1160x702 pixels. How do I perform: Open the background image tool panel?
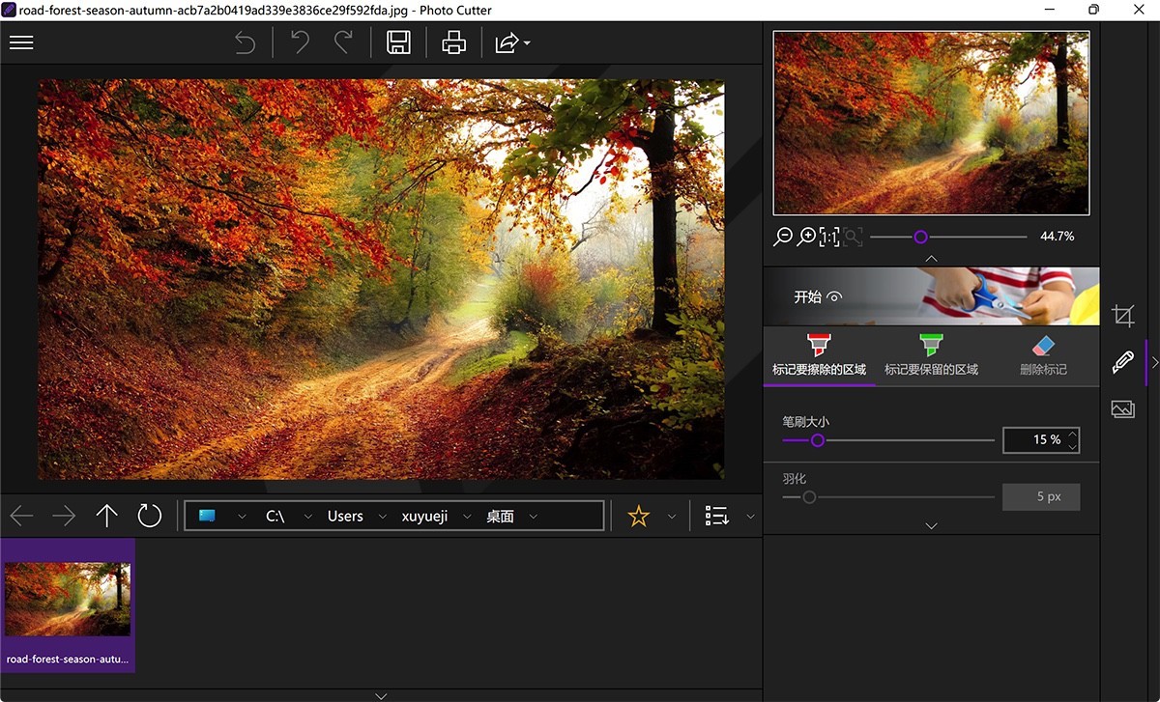pyautogui.click(x=1122, y=408)
